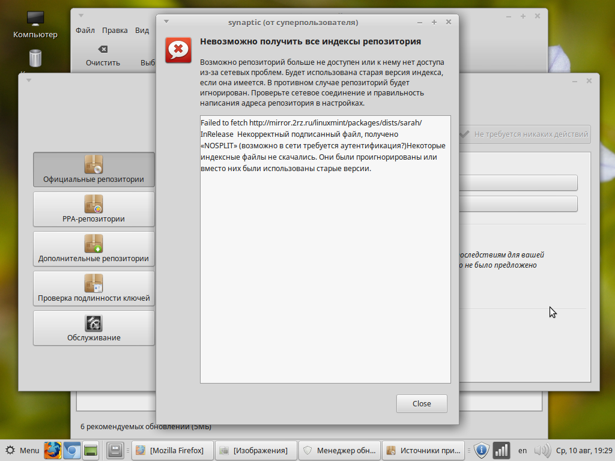The width and height of the screenshot is (615, 461).
Task: Open the terminal launcher in panel
Action: [91, 450]
